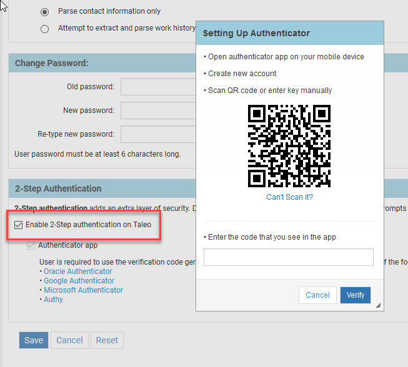408x367 pixels.
Task: Click the 'Create new account' instruction
Action: click(x=242, y=74)
